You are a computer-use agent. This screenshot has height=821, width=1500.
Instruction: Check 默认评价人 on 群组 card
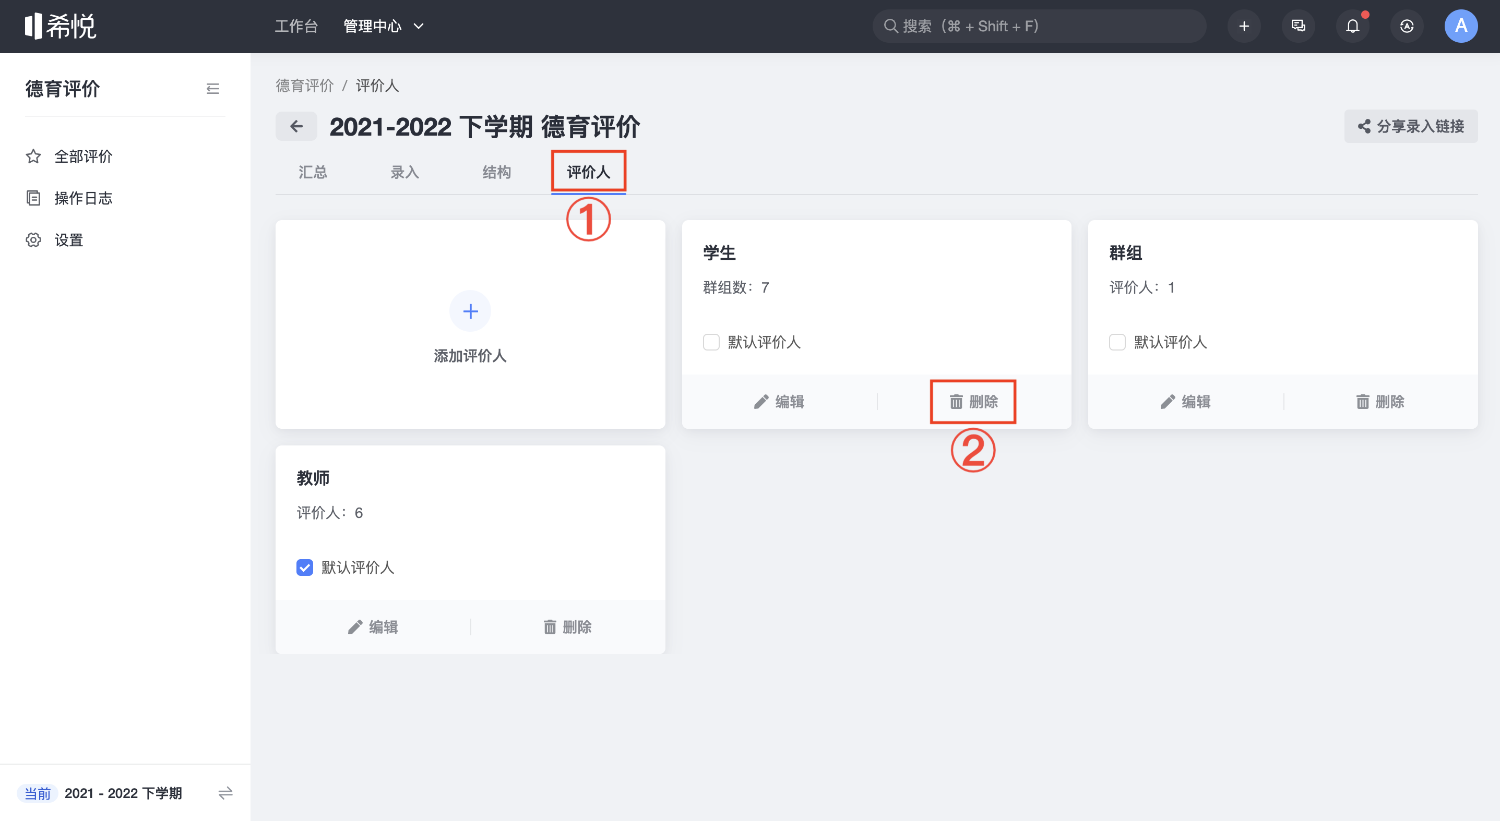point(1117,342)
